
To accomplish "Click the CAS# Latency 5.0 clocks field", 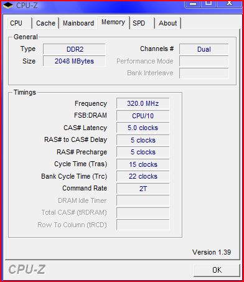I will (143, 128).
